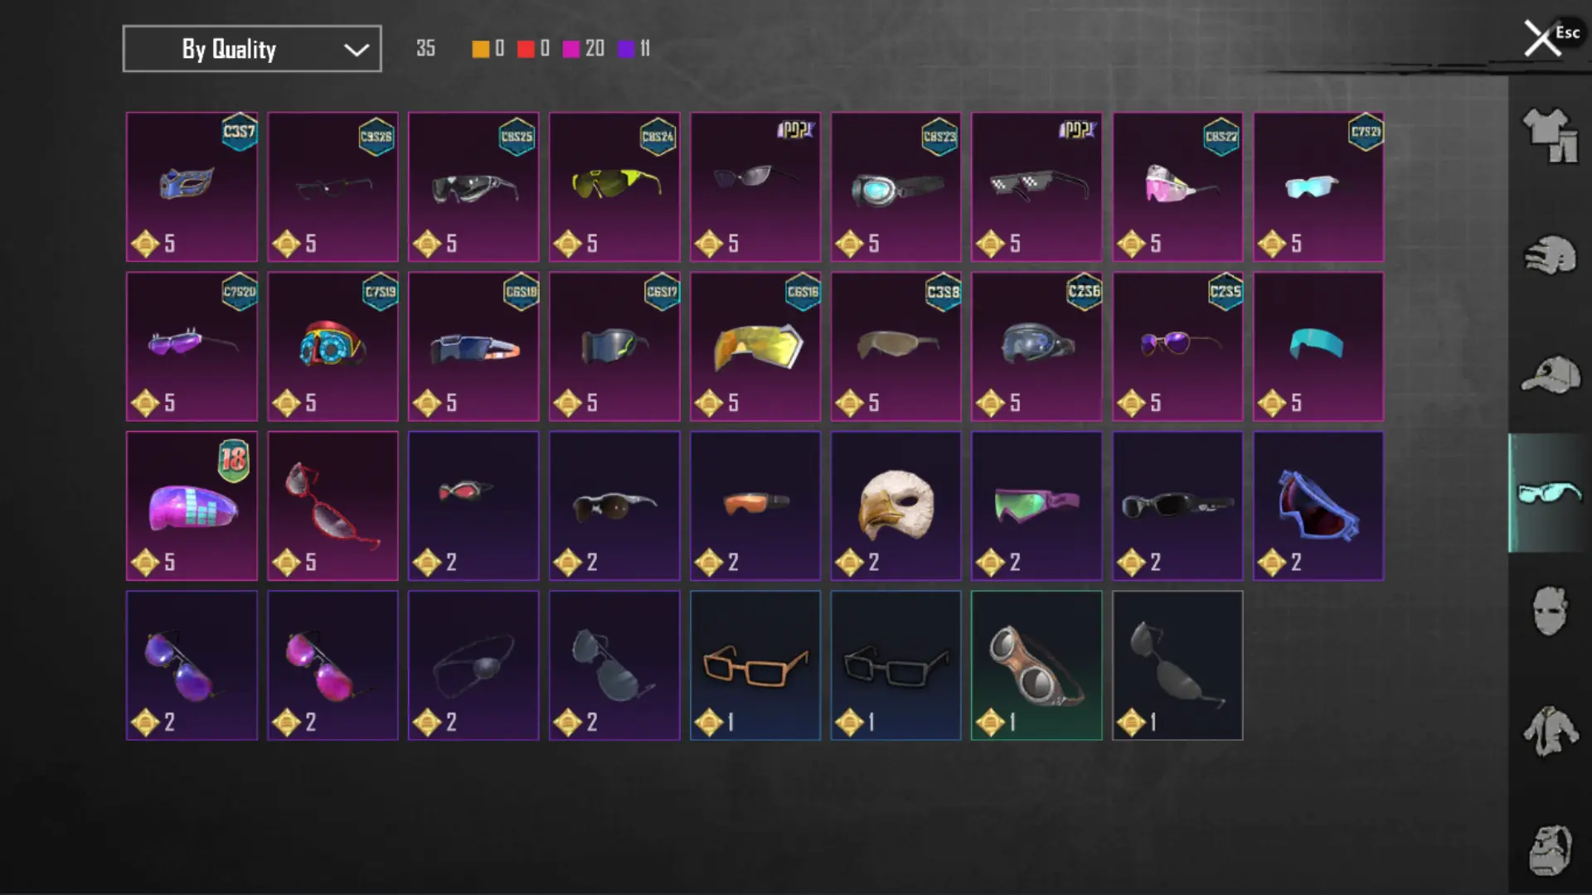Image resolution: width=1592 pixels, height=895 pixels.
Task: Select the C6S16 golden visor glasses
Action: 755,346
